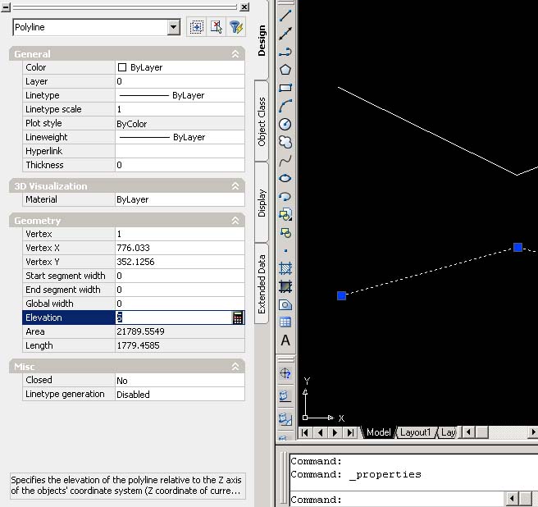This screenshot has height=507, width=538.
Task: Switch to the Model tab
Action: point(378,432)
